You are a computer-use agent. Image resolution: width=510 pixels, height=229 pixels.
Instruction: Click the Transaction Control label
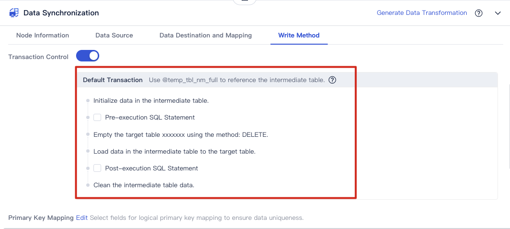(x=39, y=57)
